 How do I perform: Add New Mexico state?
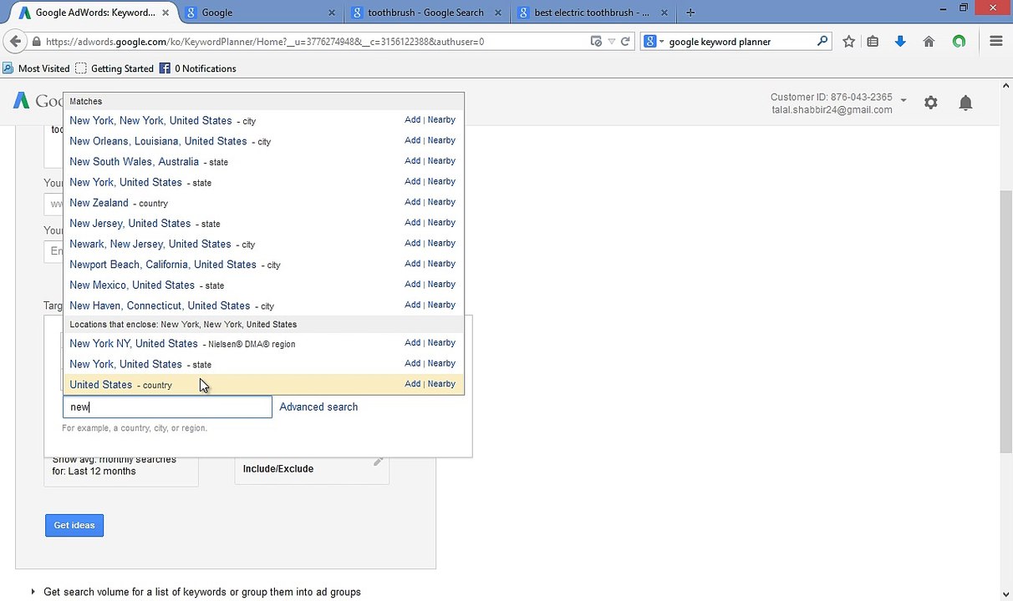(x=412, y=284)
